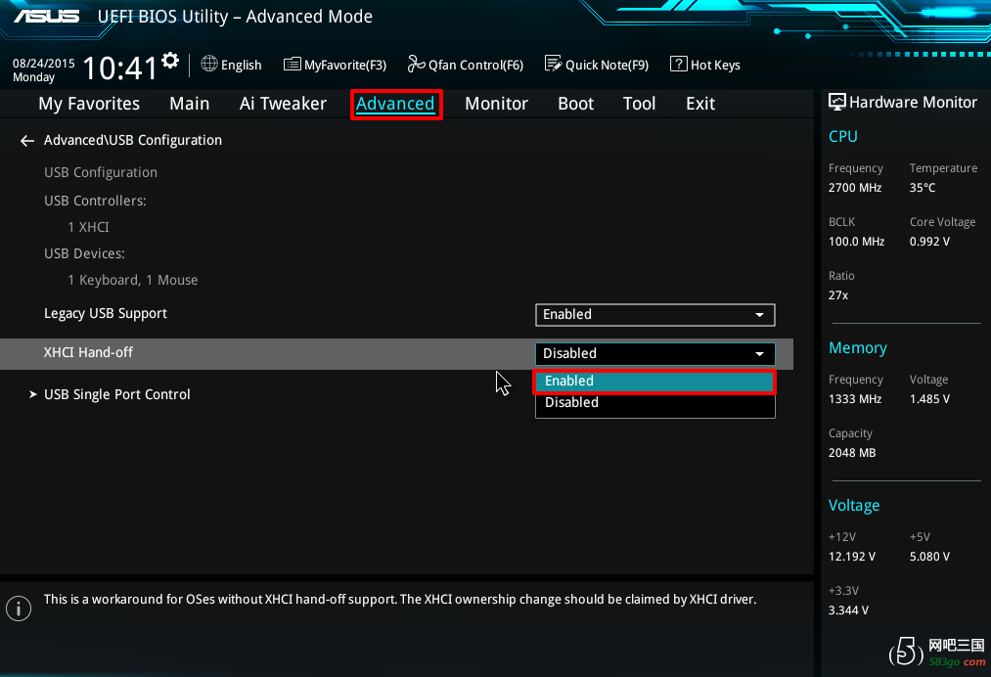The image size is (991, 677).
Task: Click the USB Single Port Control arrow
Action: coord(33,394)
